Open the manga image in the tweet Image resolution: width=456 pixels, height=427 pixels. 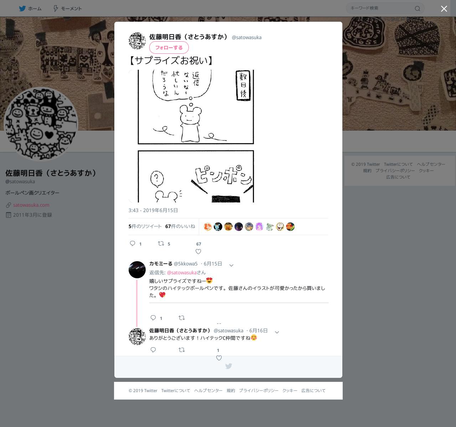pyautogui.click(x=192, y=136)
